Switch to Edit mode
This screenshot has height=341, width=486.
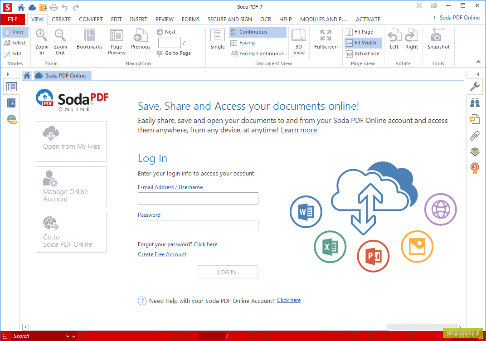coord(13,54)
